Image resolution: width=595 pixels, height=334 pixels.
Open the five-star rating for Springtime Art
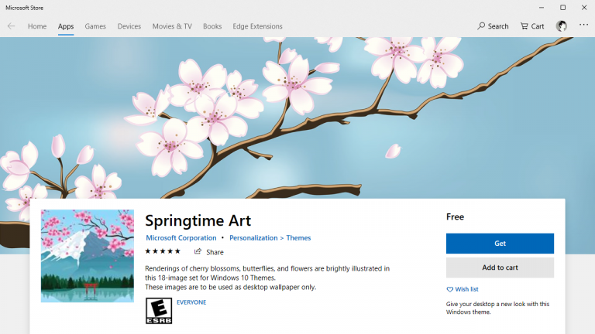[x=163, y=251]
